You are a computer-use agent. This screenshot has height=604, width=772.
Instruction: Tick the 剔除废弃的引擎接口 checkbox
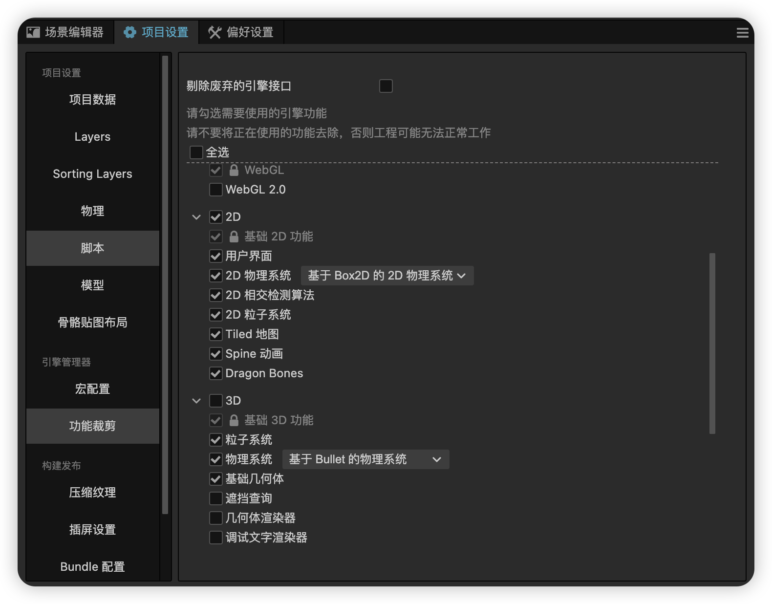386,86
